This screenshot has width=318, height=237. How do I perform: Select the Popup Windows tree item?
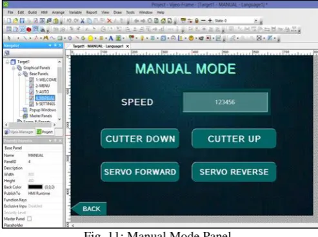[x=39, y=110]
